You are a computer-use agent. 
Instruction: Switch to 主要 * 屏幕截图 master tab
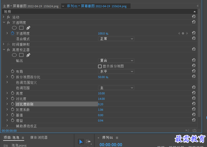point(31,6)
